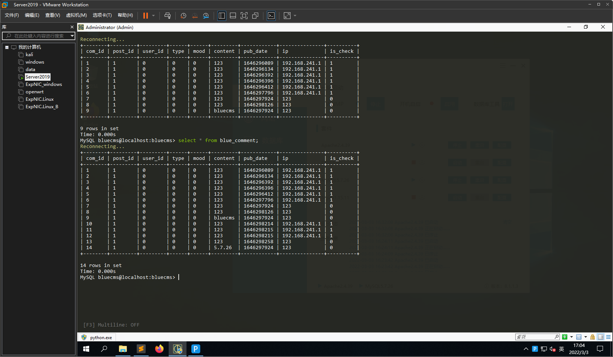Open the snapshot manager

tap(206, 16)
